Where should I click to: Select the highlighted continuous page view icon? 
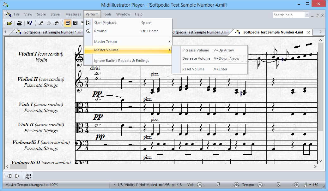(68, 23)
